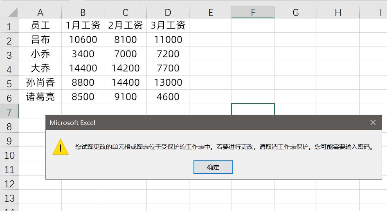The width and height of the screenshot is (387, 211).
Task: Select column E header
Action: 210,12
